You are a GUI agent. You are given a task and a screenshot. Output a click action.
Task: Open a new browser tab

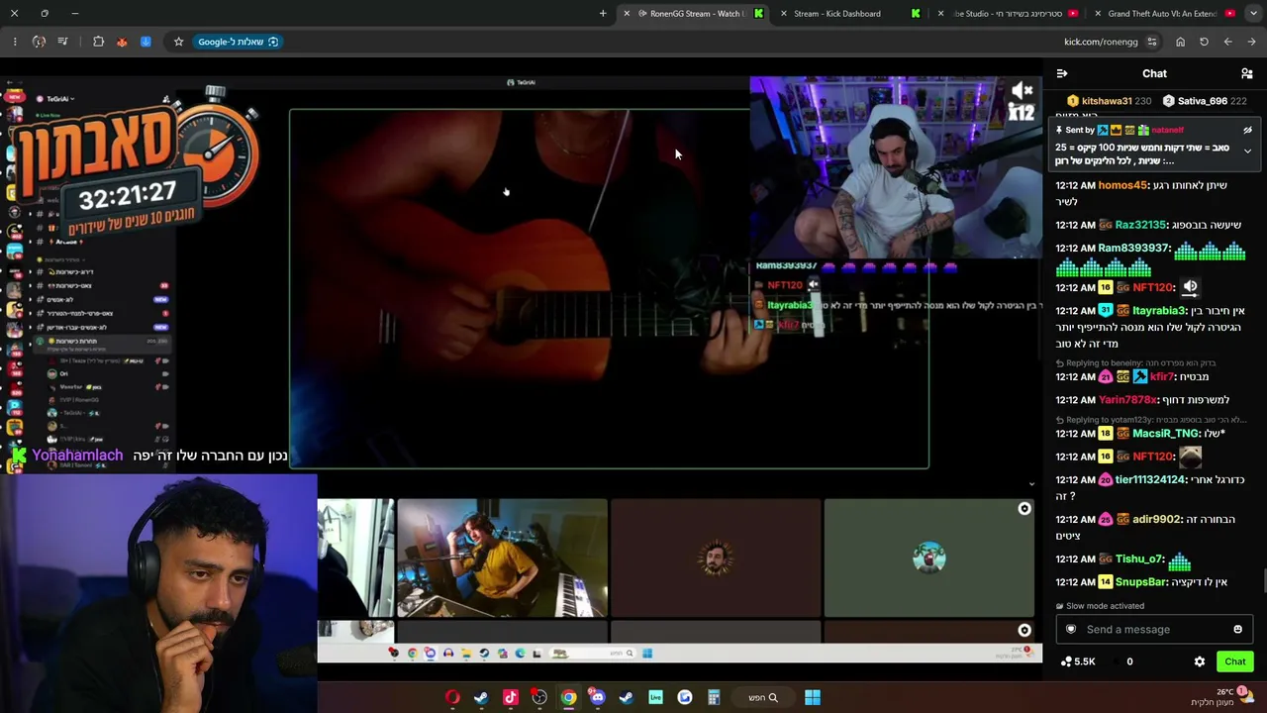tap(603, 14)
